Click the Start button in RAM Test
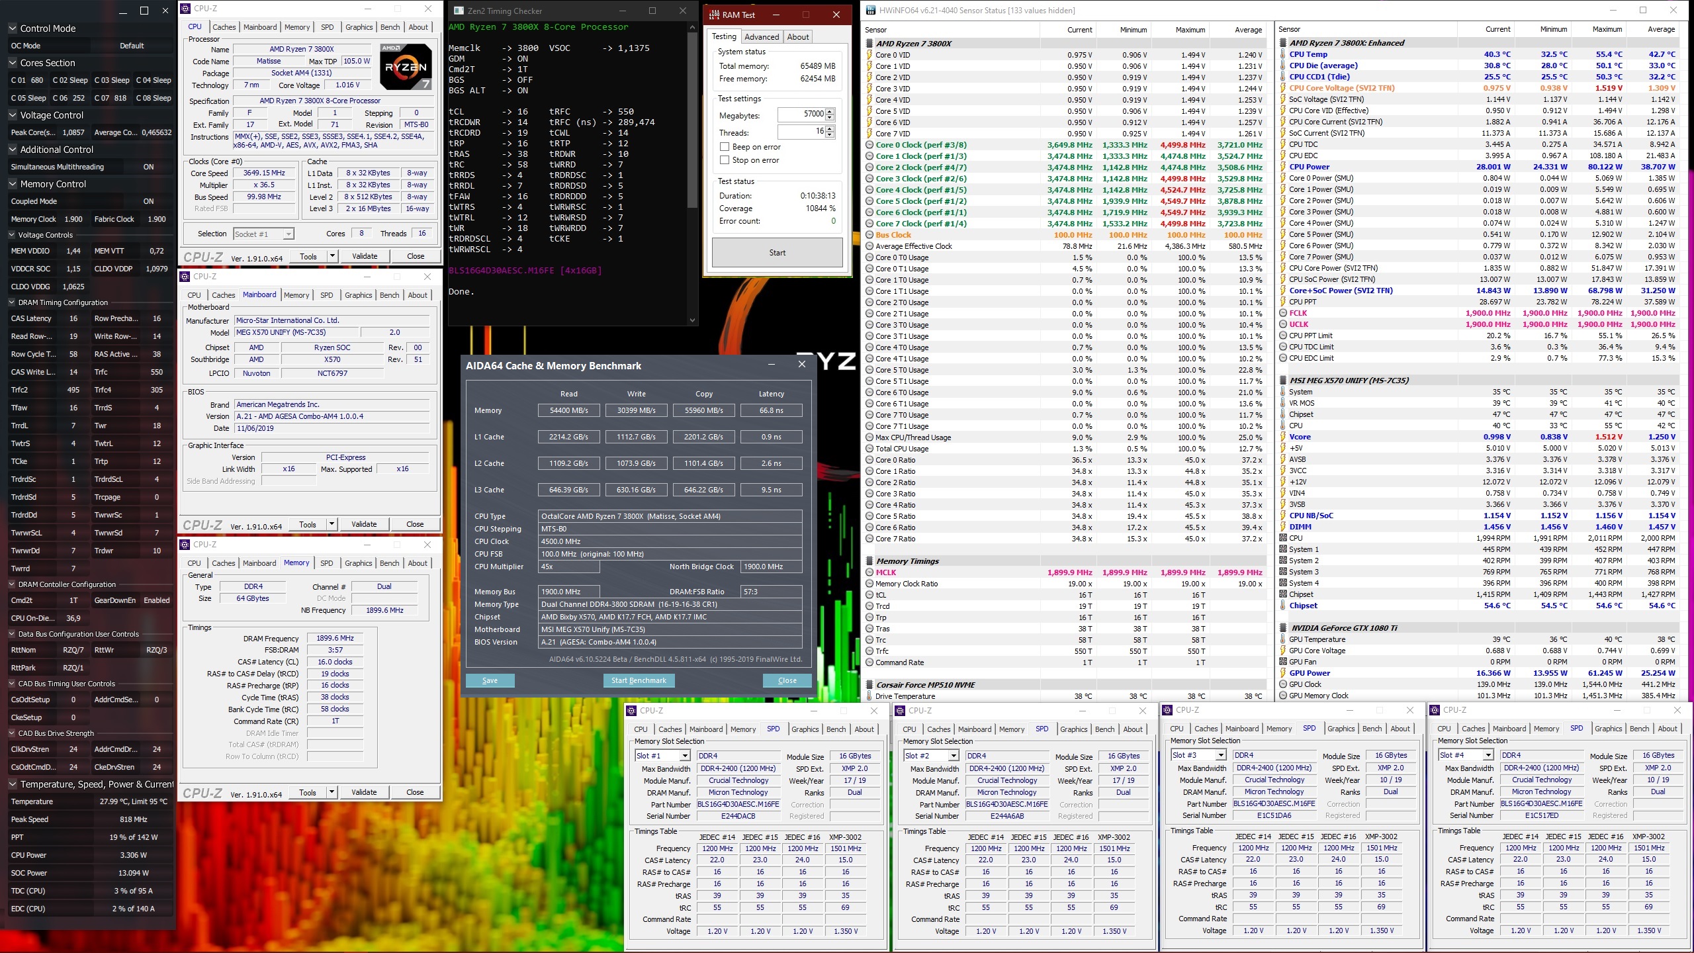This screenshot has width=1694, height=953. [777, 253]
